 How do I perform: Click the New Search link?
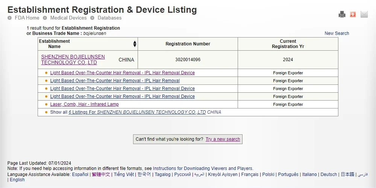click(x=337, y=33)
